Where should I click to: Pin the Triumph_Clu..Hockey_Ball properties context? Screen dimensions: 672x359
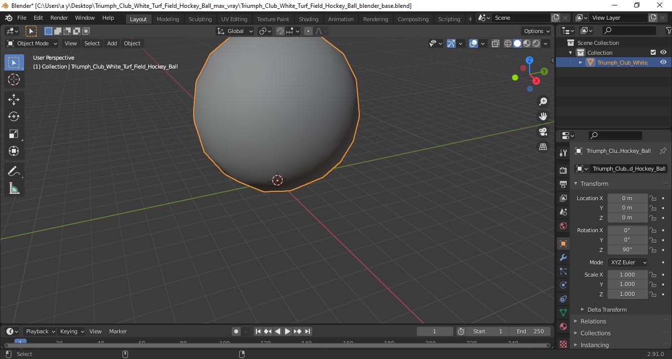pos(663,151)
